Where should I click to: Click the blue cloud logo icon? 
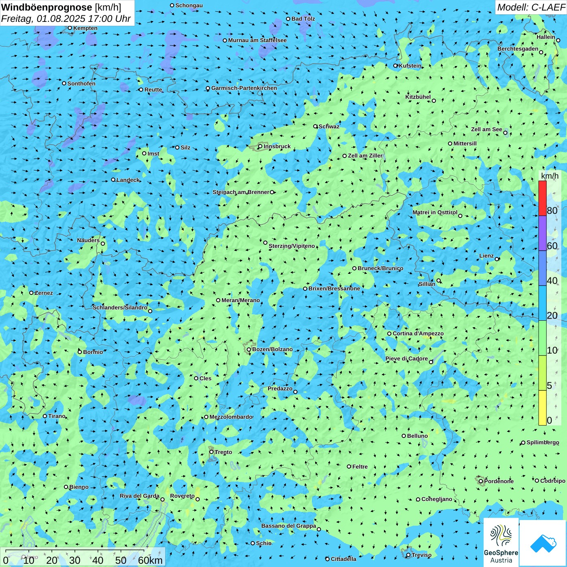[x=543, y=543]
